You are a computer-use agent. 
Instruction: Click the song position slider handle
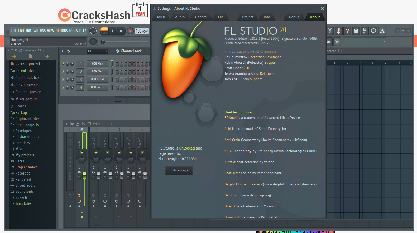[x=103, y=42]
